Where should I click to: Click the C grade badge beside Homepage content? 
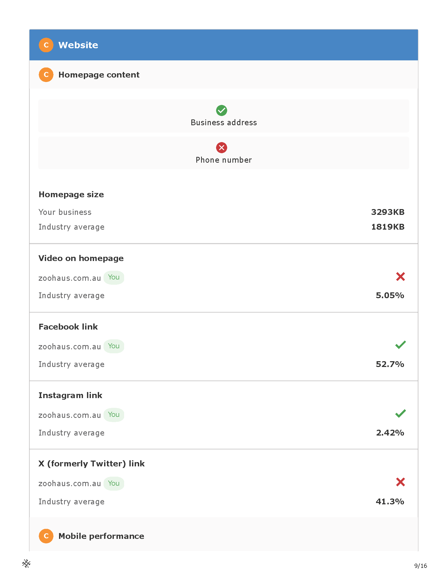[x=46, y=75]
